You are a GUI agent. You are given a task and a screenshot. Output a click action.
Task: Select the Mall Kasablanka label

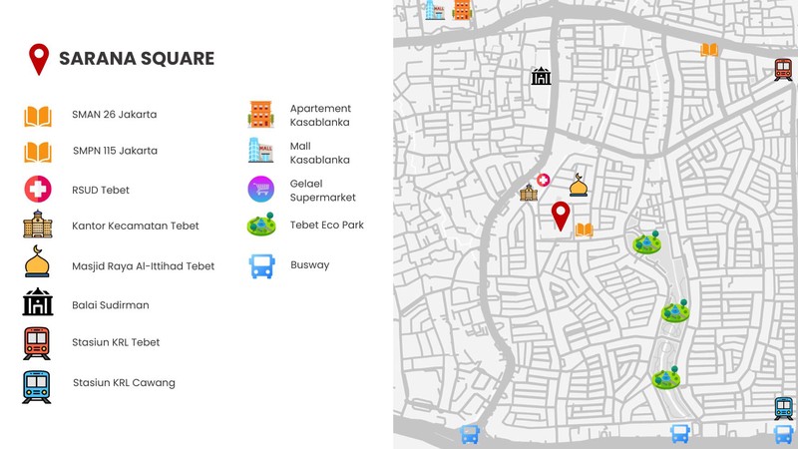point(319,153)
